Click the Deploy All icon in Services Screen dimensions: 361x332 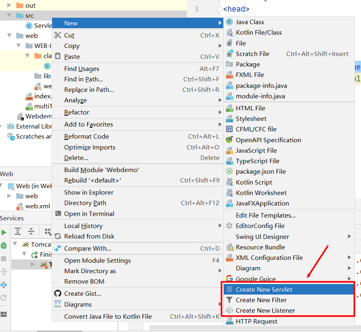(4, 285)
